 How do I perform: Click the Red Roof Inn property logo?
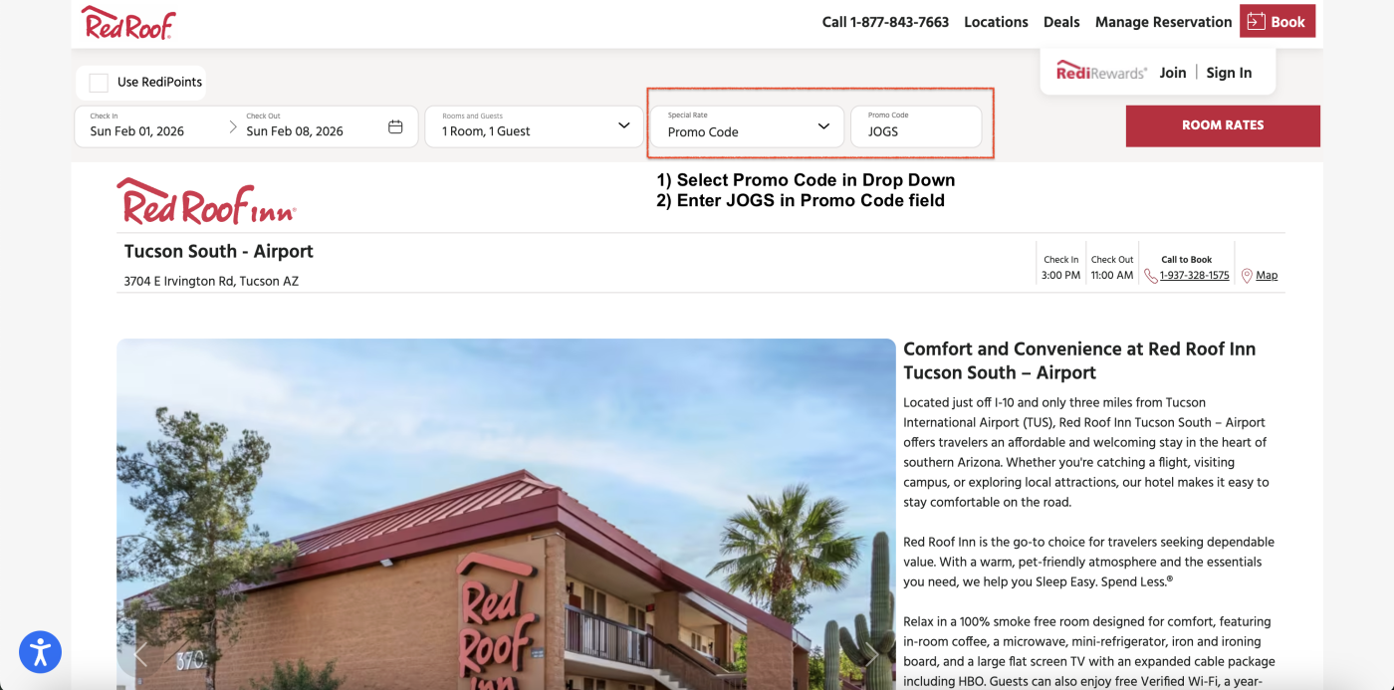pyautogui.click(x=206, y=201)
